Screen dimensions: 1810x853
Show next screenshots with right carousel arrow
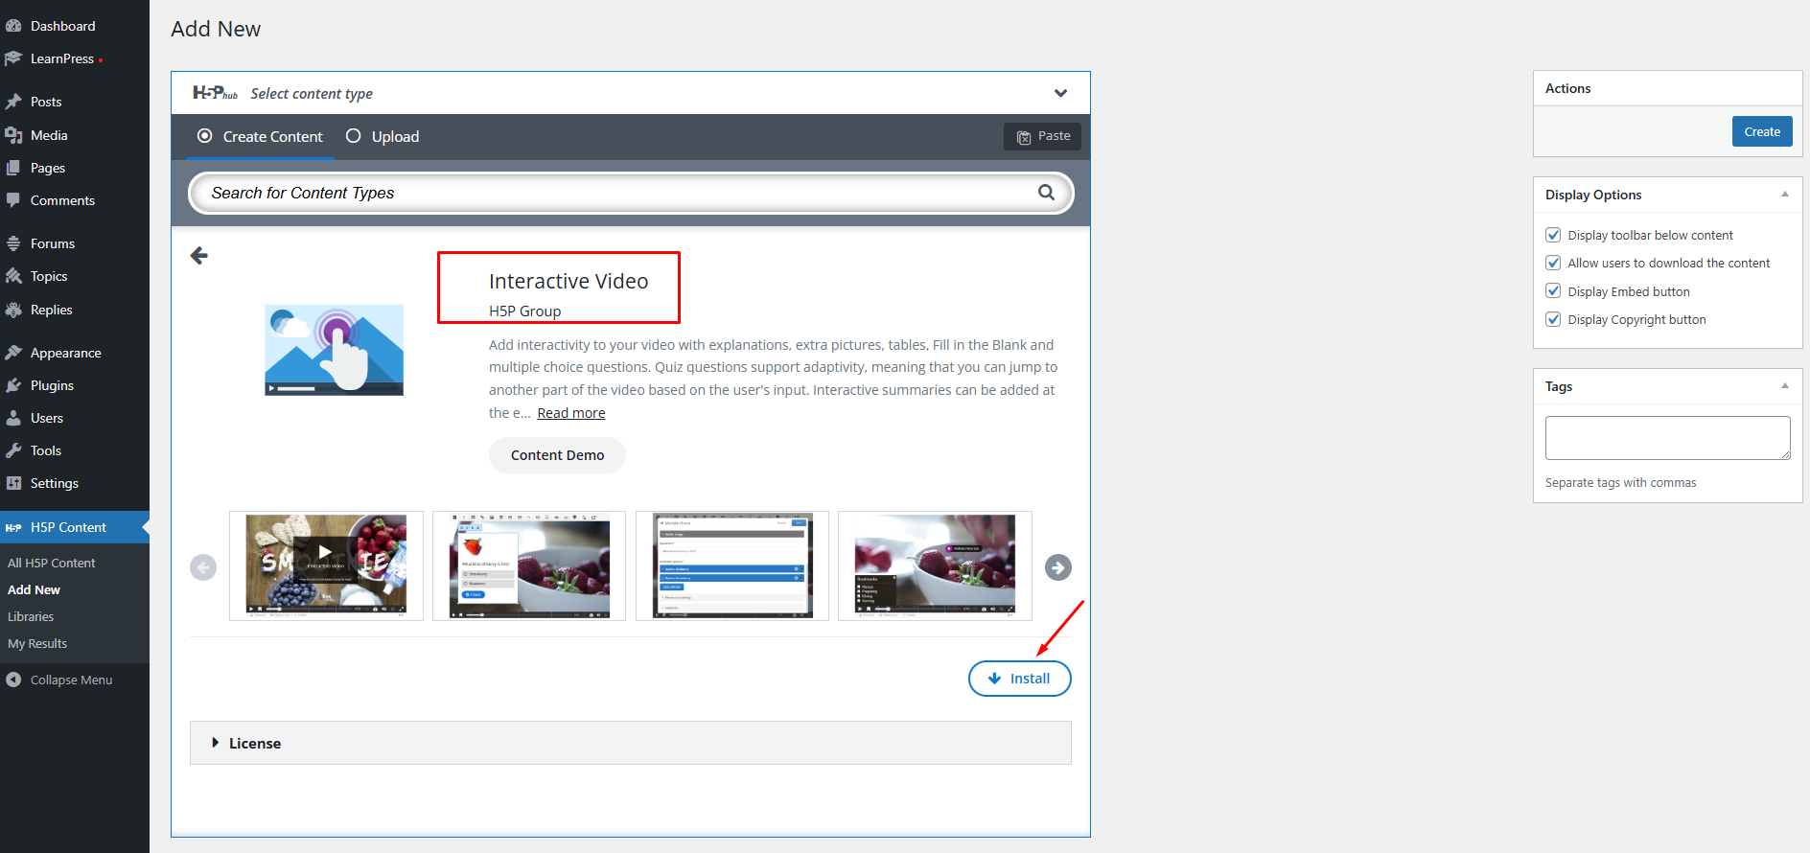point(1058,567)
